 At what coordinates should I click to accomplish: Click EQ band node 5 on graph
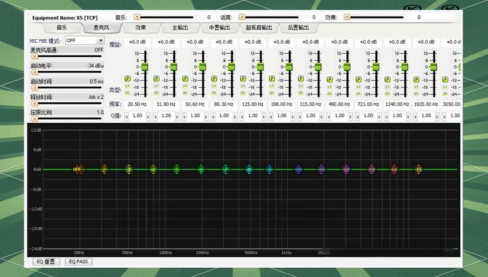point(176,169)
